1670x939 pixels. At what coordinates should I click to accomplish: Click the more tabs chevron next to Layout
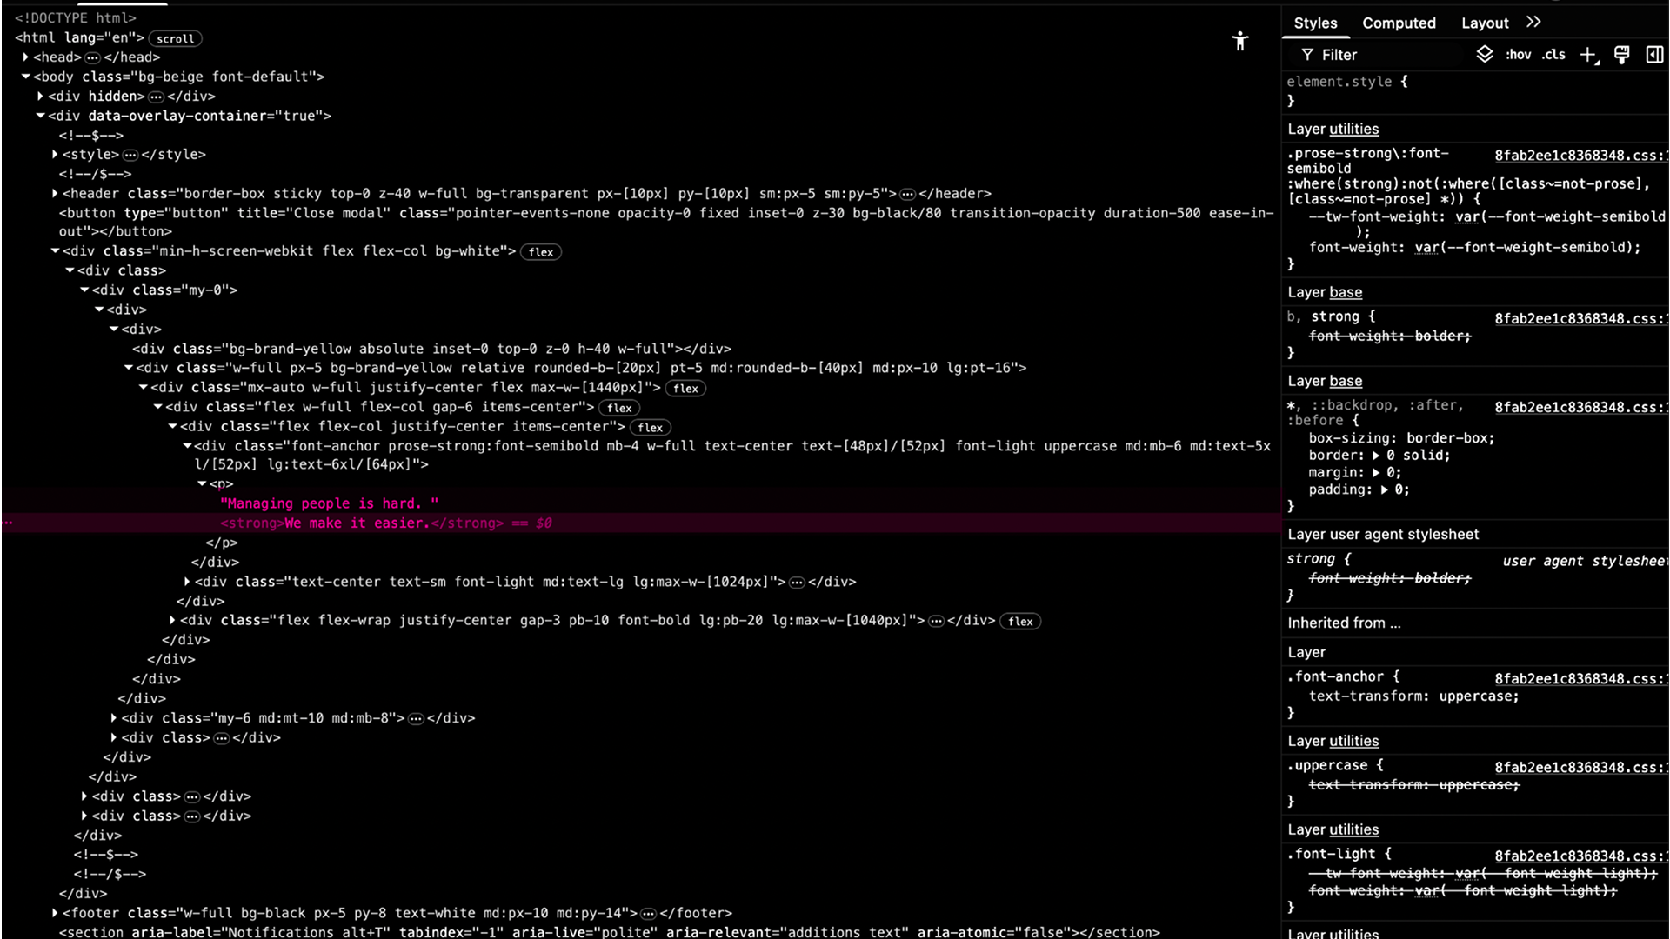point(1533,22)
